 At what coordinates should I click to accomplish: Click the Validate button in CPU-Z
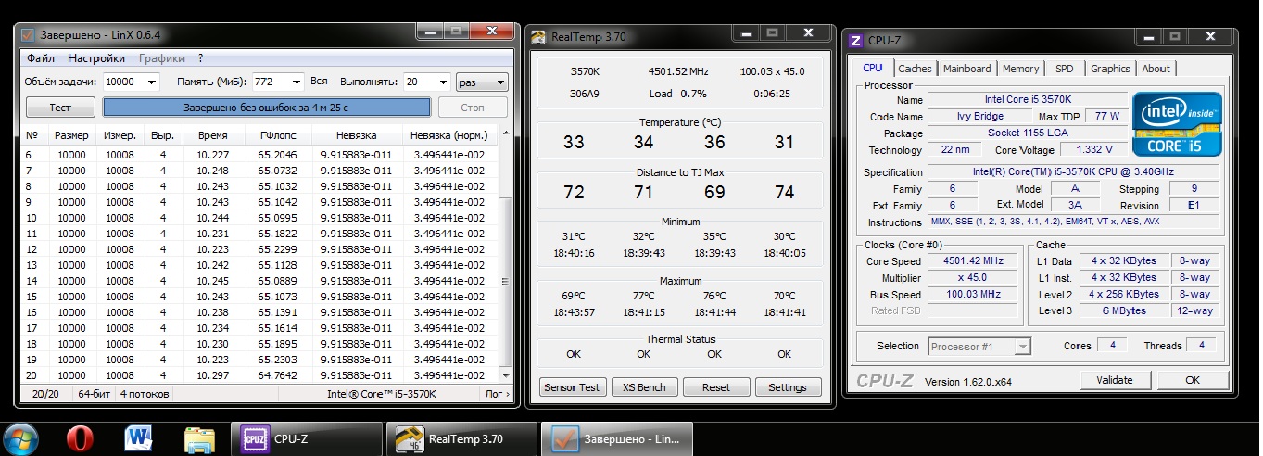tap(1114, 380)
